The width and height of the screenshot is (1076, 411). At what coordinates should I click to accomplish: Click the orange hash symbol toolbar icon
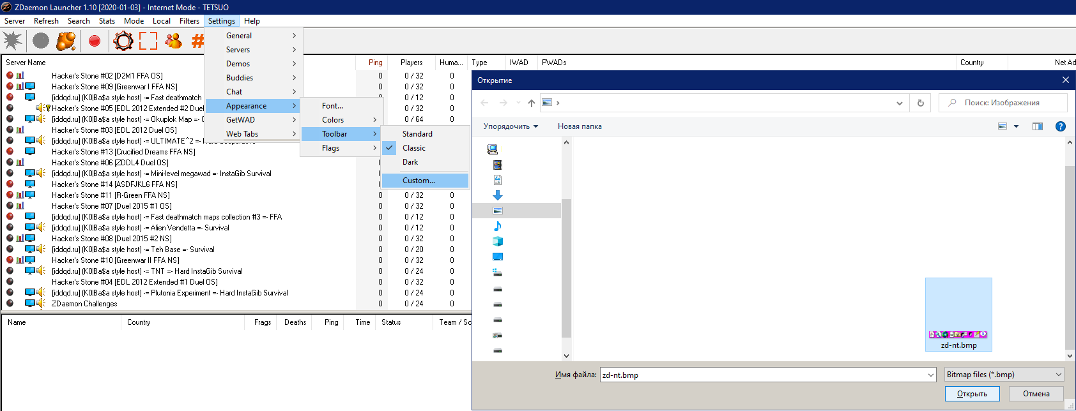tap(198, 41)
